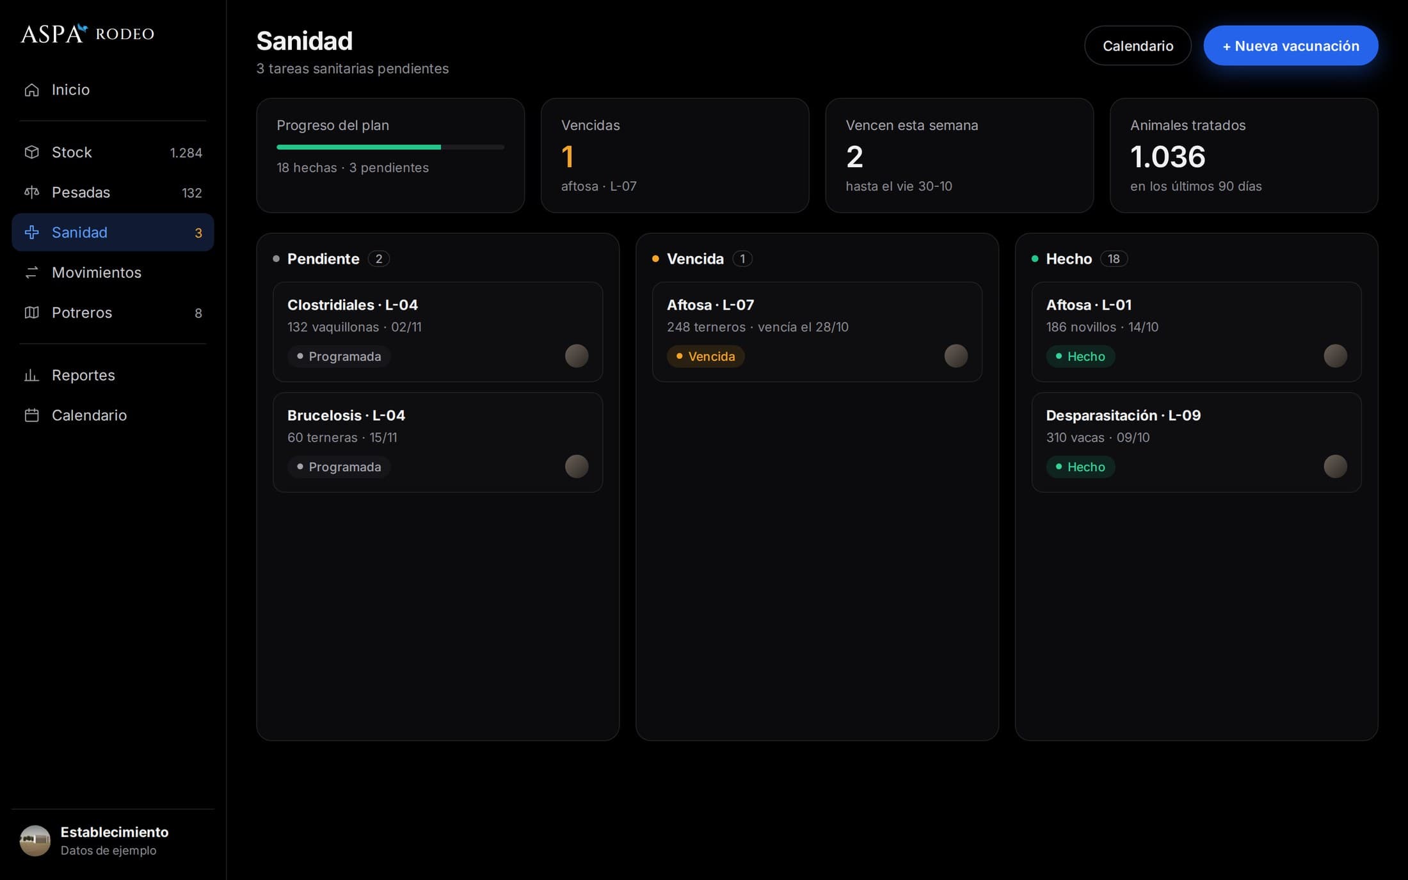The image size is (1408, 880).
Task: Click the Clostridiales · L-04 card title
Action: 353,305
